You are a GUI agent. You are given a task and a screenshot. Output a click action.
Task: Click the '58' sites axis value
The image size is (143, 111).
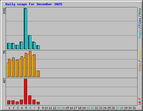point(4,52)
